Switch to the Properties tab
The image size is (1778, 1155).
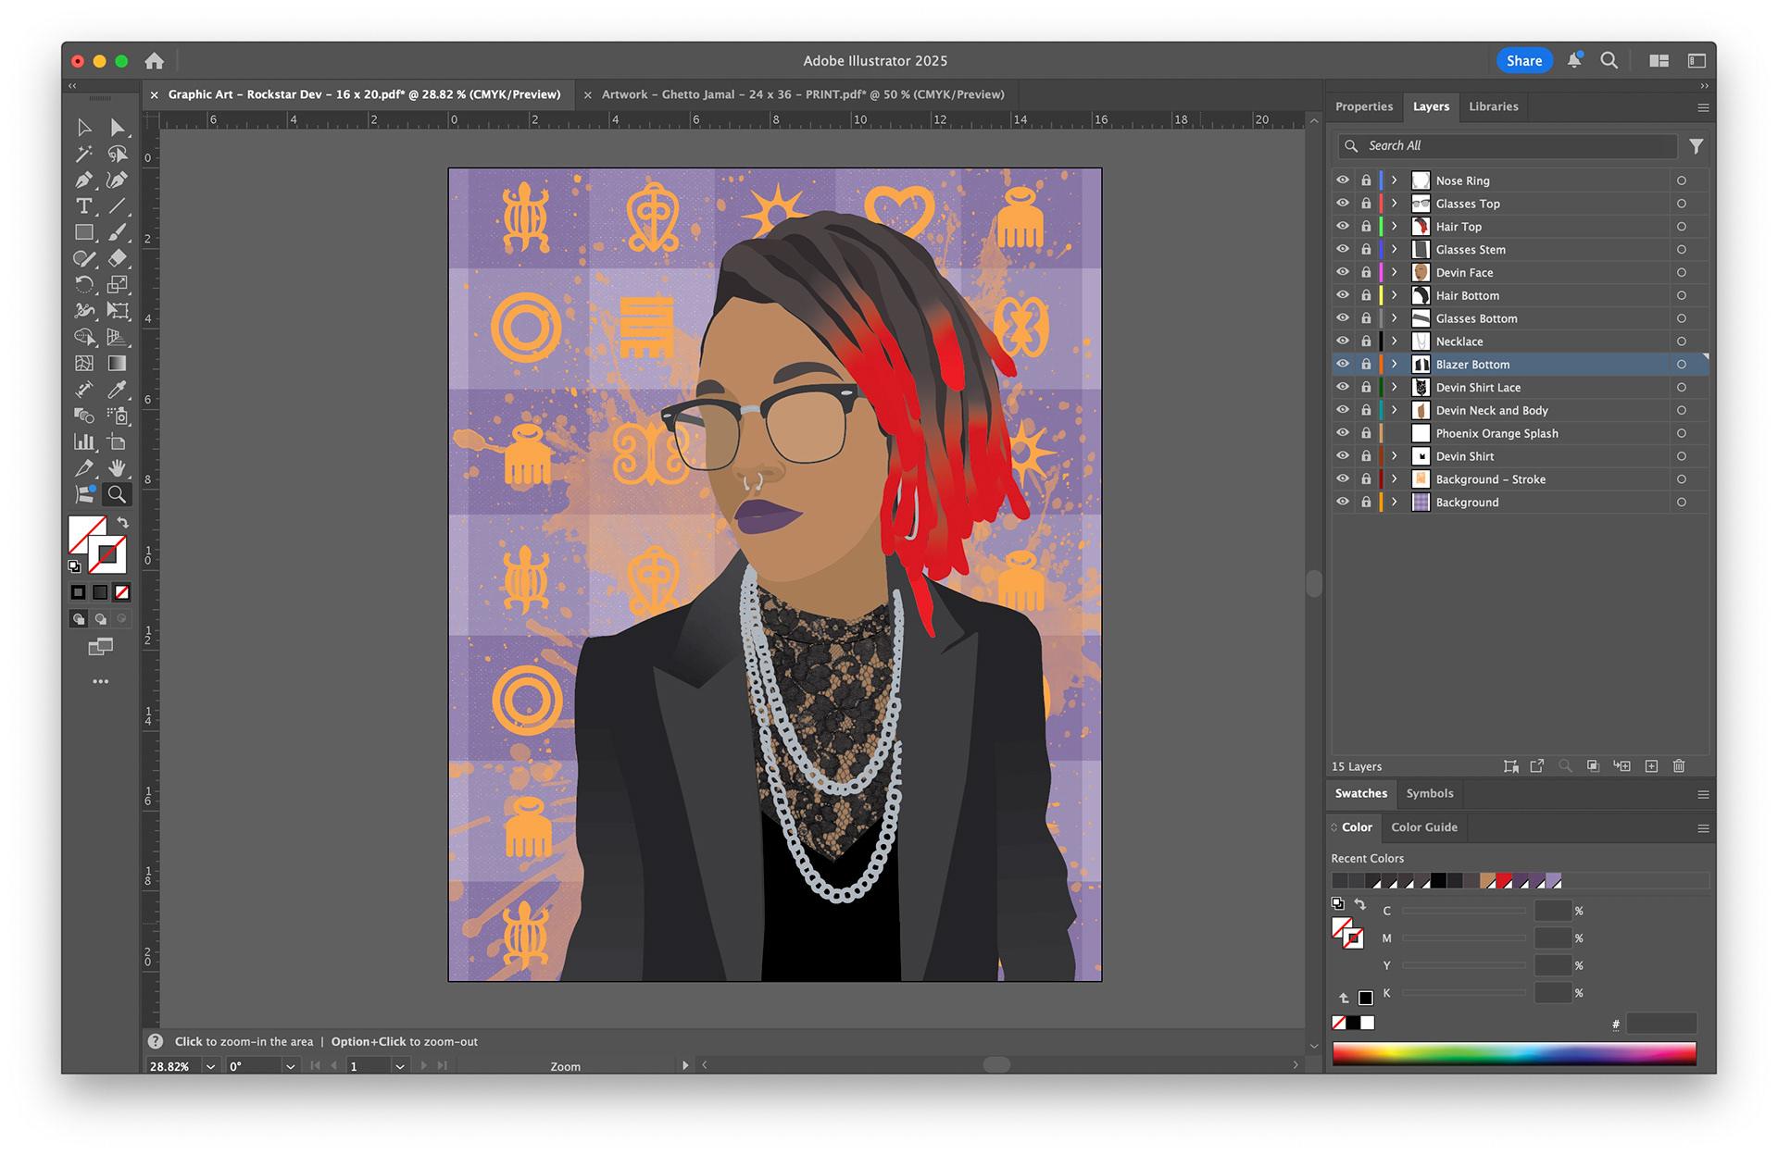[x=1363, y=106]
